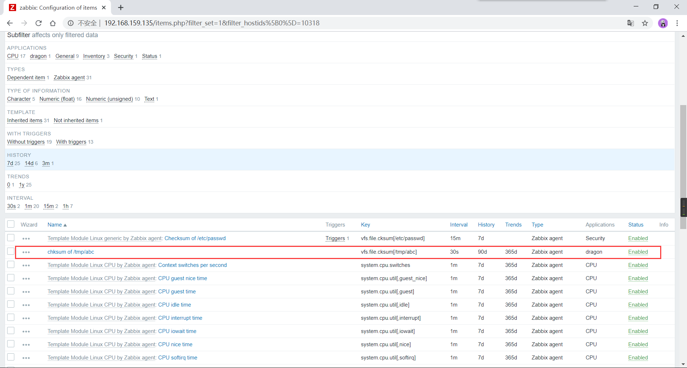Click the browser back arrow
The image size is (687, 368).
[x=10, y=23]
